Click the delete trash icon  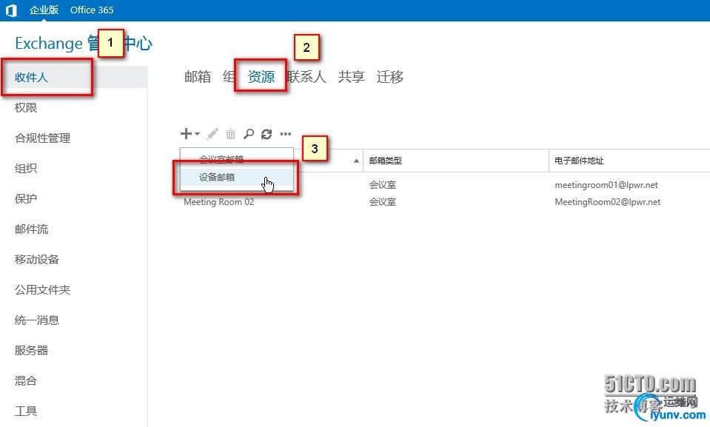[230, 134]
